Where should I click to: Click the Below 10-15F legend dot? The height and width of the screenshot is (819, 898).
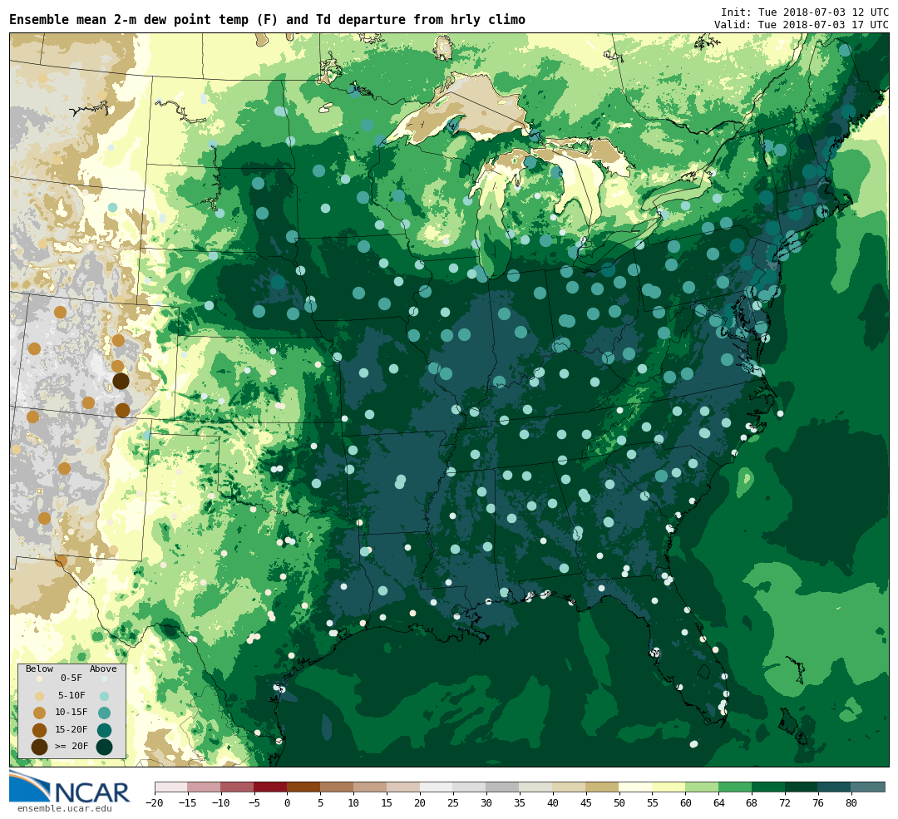coord(39,713)
